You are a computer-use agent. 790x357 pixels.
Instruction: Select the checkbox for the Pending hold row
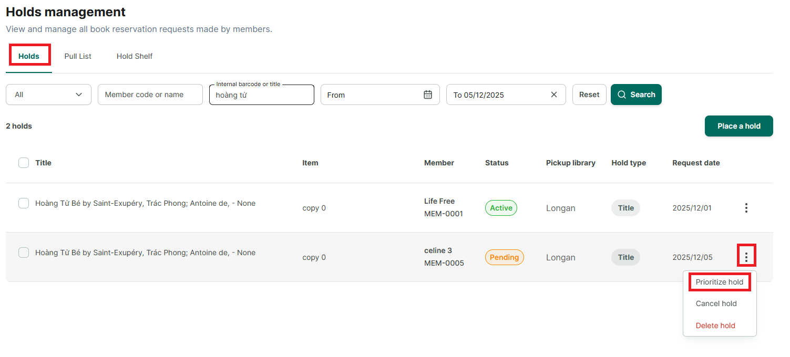pos(24,253)
